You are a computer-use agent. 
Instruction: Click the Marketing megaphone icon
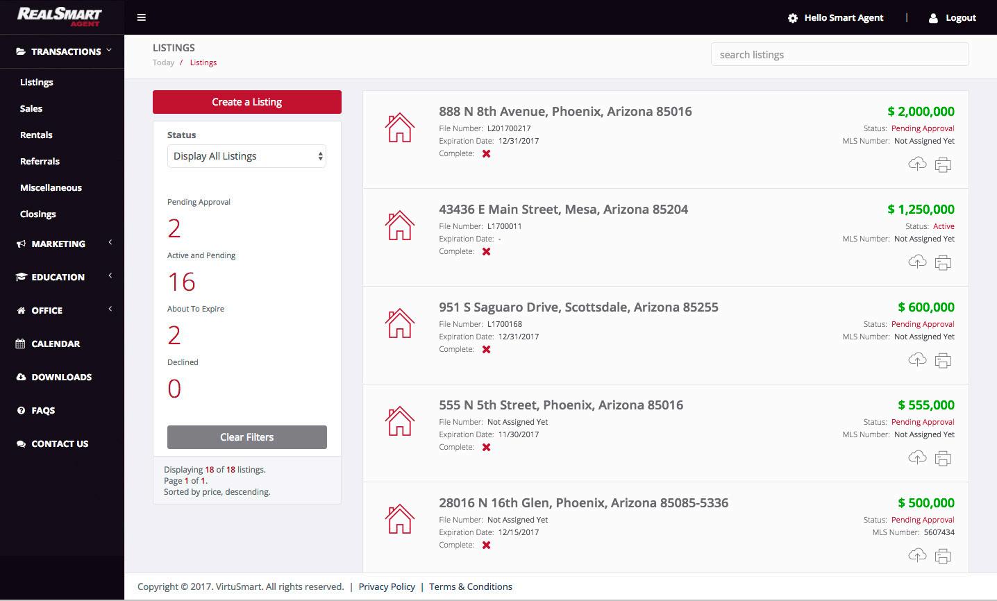21,244
